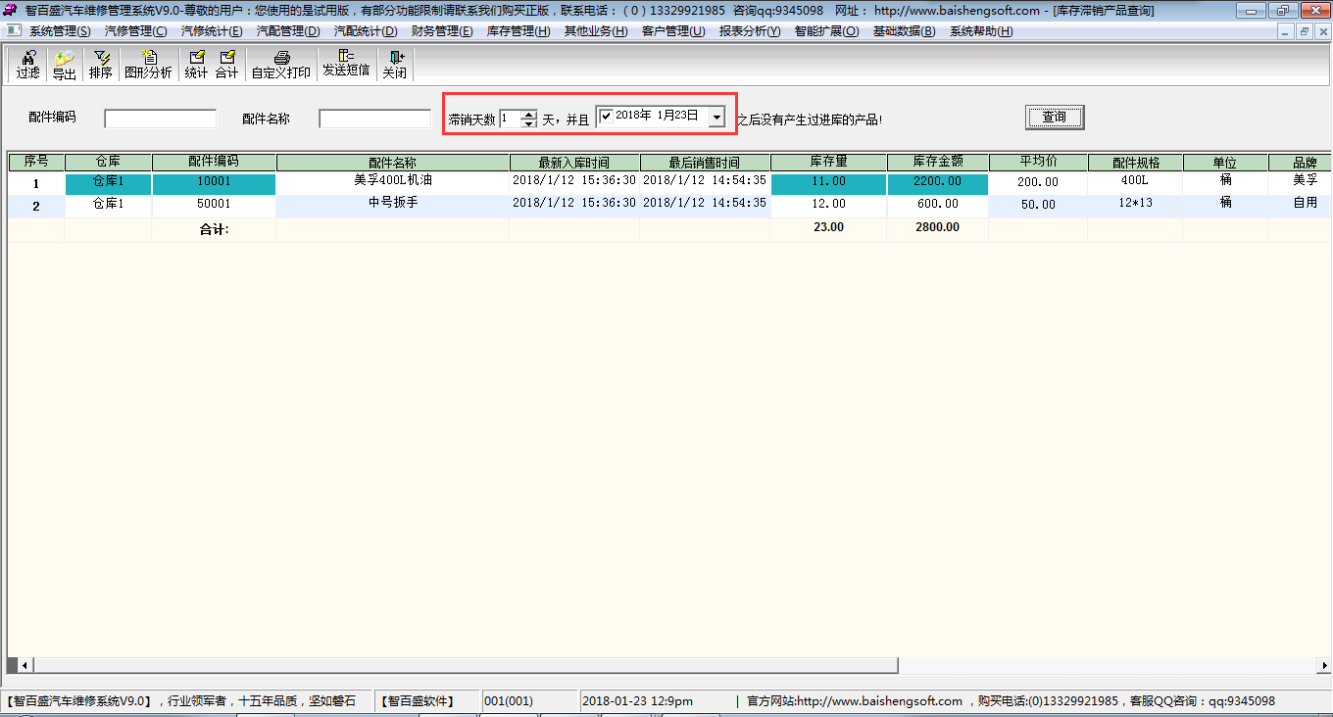1333x717 pixels.
Task: Click 发送短信 send SMS icon
Action: (x=346, y=65)
